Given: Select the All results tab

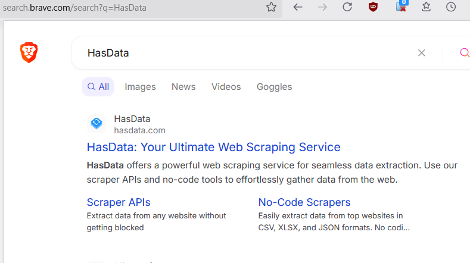Looking at the screenshot, I should (98, 87).
